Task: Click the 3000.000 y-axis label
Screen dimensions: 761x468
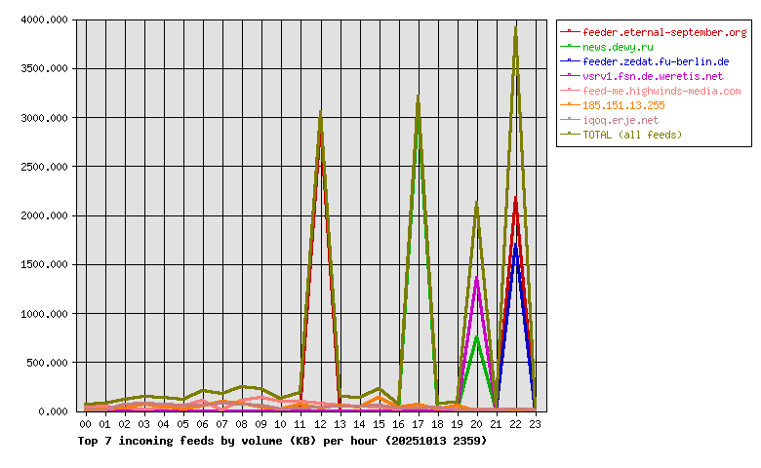Action: [x=44, y=118]
